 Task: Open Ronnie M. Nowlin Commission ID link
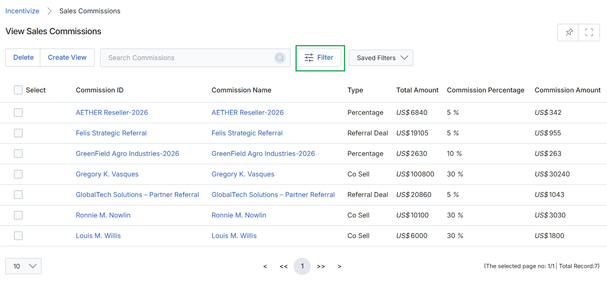coord(103,215)
